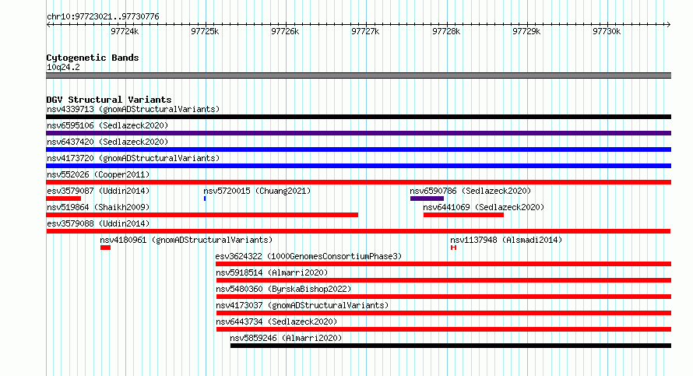Select the blue nsv6437420 variant bar

358,149
